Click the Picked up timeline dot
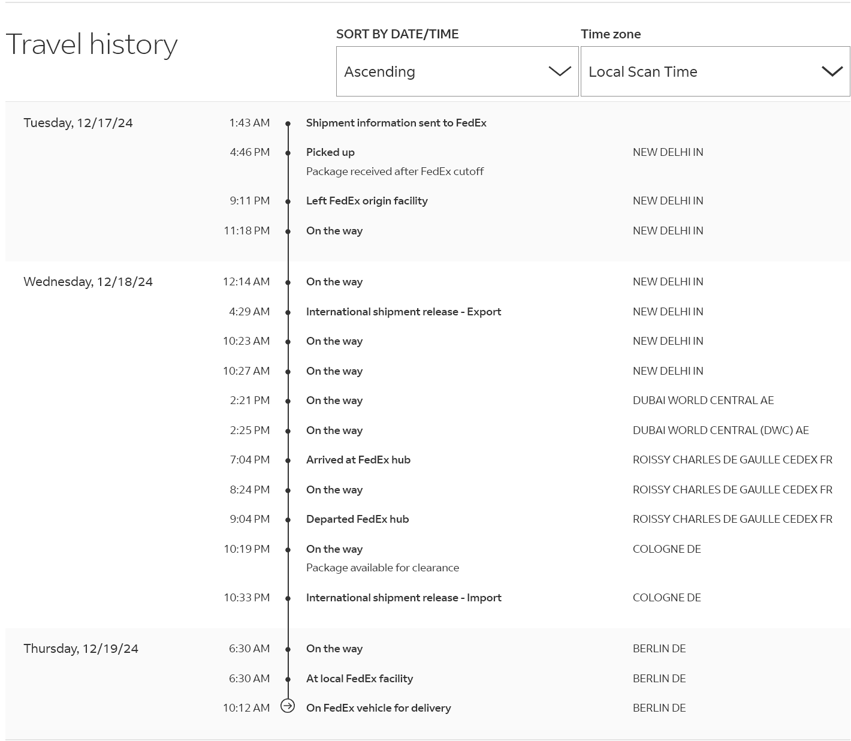Image resolution: width=851 pixels, height=741 pixels. [288, 153]
